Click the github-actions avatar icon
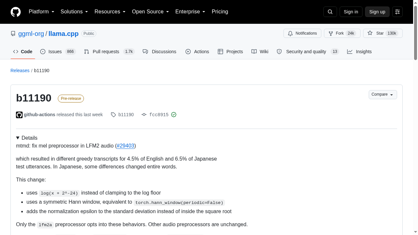 (x=19, y=115)
